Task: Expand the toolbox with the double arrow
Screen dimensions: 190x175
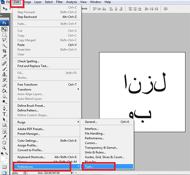Action: point(1,16)
